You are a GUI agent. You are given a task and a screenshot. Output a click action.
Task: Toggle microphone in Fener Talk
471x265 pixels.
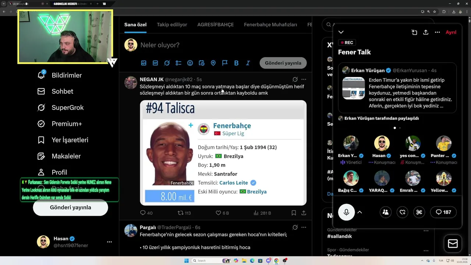coord(346,212)
